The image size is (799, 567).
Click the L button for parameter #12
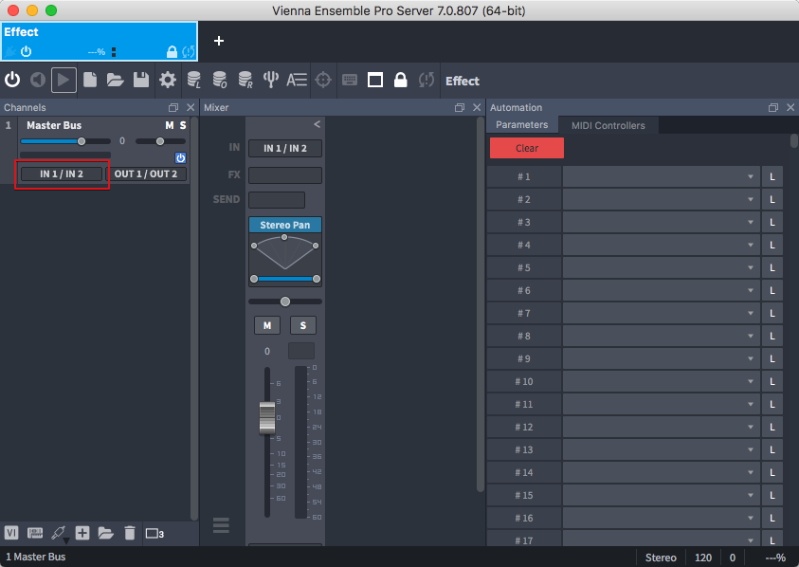[x=772, y=427]
